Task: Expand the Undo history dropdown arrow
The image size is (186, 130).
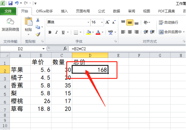Action: coord(21,3)
